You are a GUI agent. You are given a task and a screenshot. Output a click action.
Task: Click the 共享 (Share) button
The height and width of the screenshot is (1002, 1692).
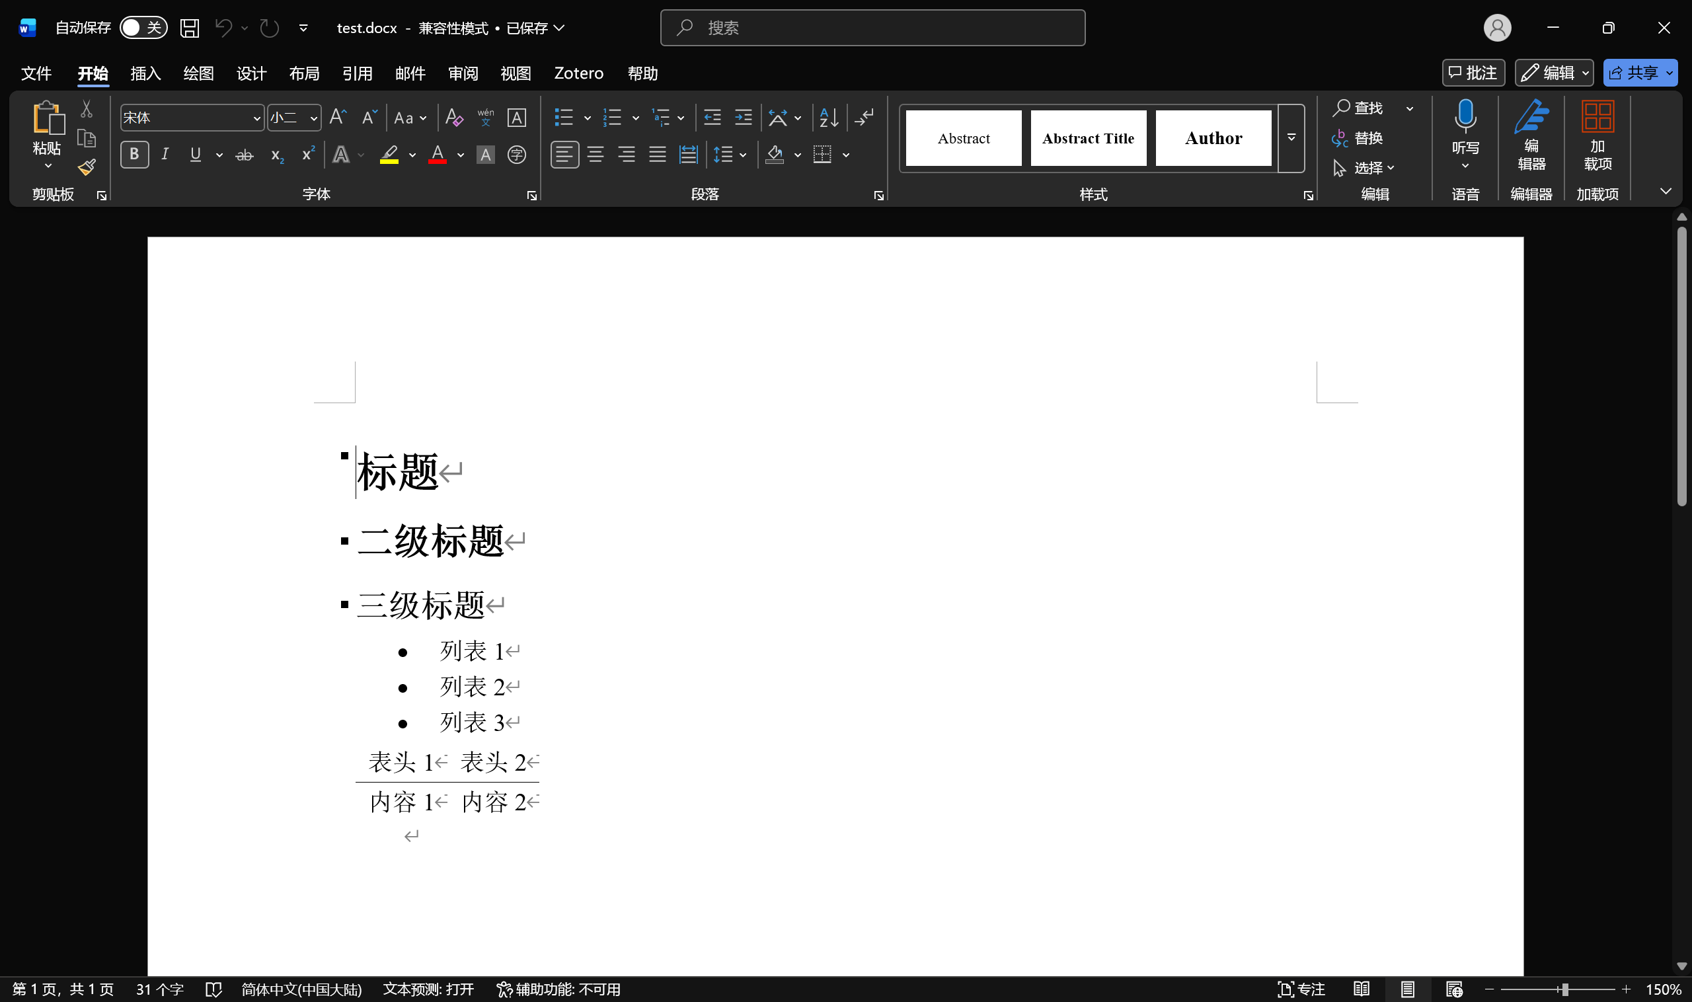point(1639,72)
